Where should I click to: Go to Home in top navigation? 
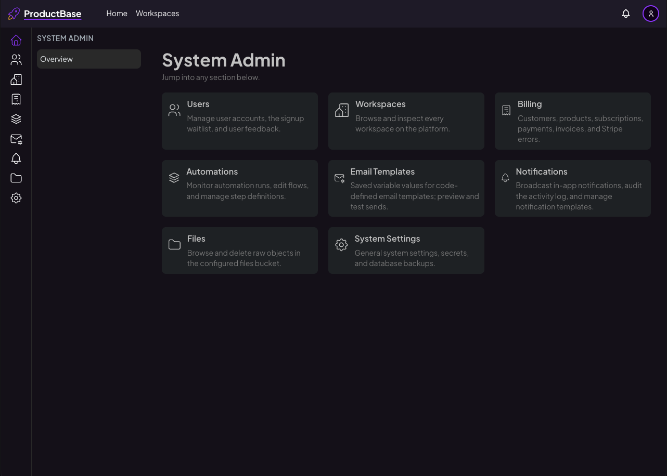(117, 14)
